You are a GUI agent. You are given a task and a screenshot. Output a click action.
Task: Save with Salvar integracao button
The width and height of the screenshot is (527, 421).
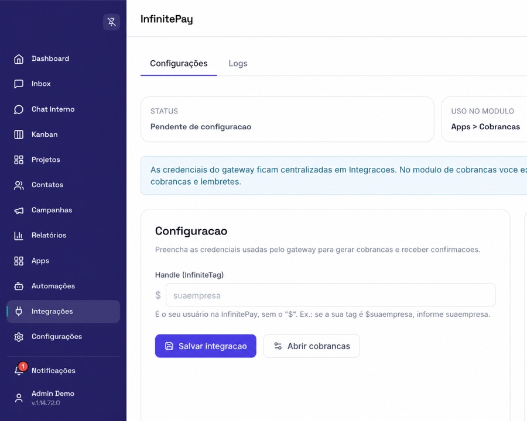206,346
